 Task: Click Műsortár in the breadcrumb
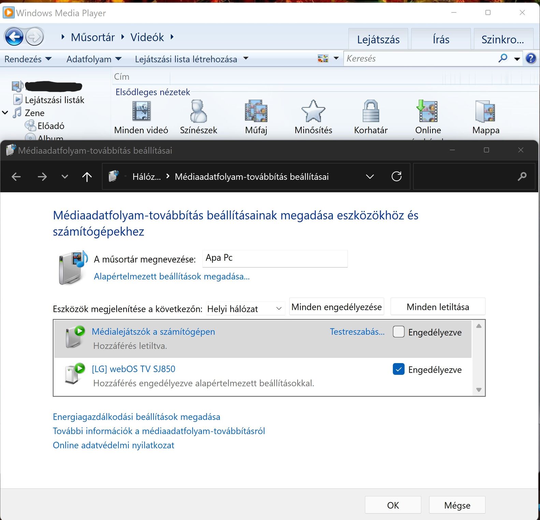point(93,37)
